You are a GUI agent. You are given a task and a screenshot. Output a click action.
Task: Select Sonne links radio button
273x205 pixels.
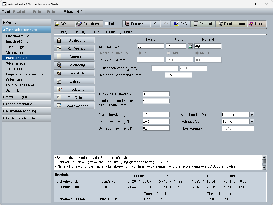140,53
